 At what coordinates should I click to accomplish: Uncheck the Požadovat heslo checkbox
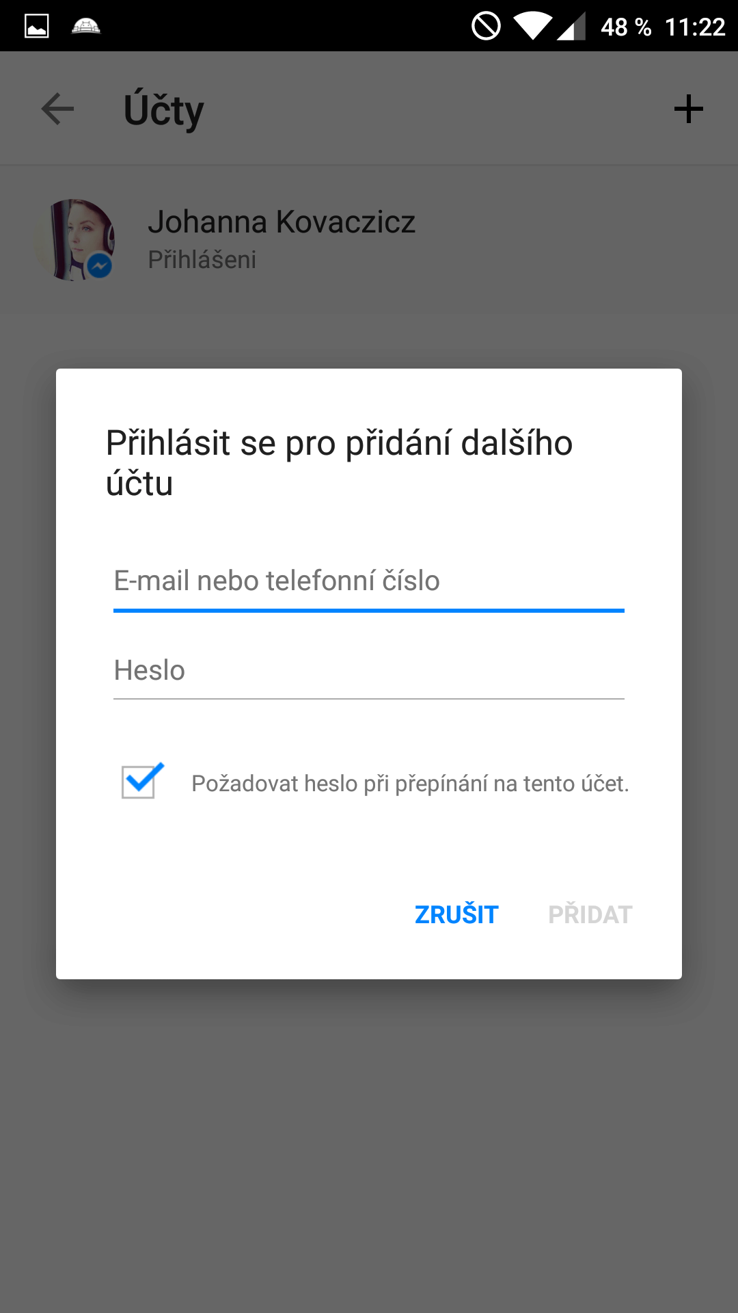[142, 781]
